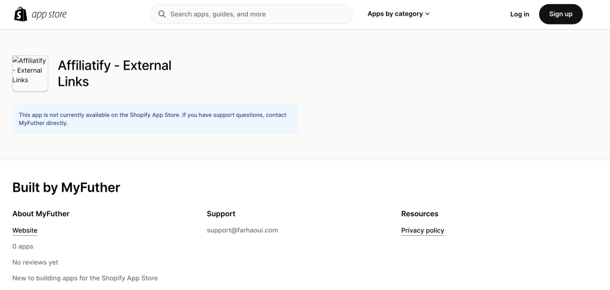This screenshot has height=290, width=610.
Task: Click the Built by MyFuther heading
Action: (x=66, y=188)
